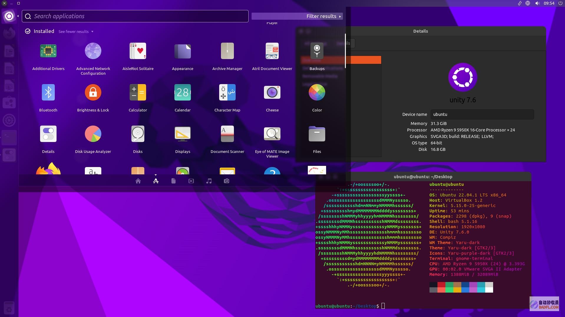Open the Terminal icon in the launcher
The width and height of the screenshot is (565, 317).
pos(9,137)
